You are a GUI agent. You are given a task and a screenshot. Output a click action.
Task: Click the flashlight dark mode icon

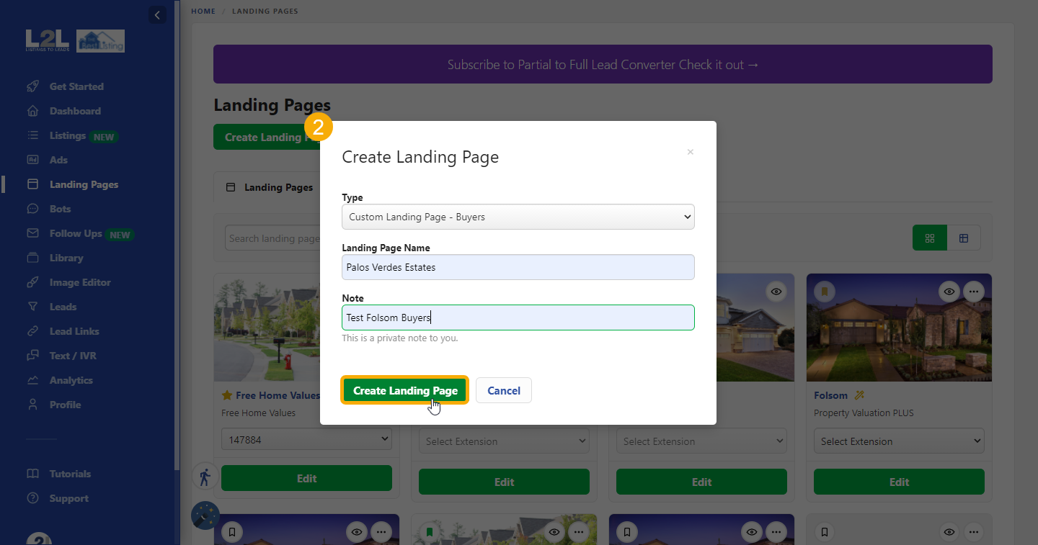coord(205,515)
